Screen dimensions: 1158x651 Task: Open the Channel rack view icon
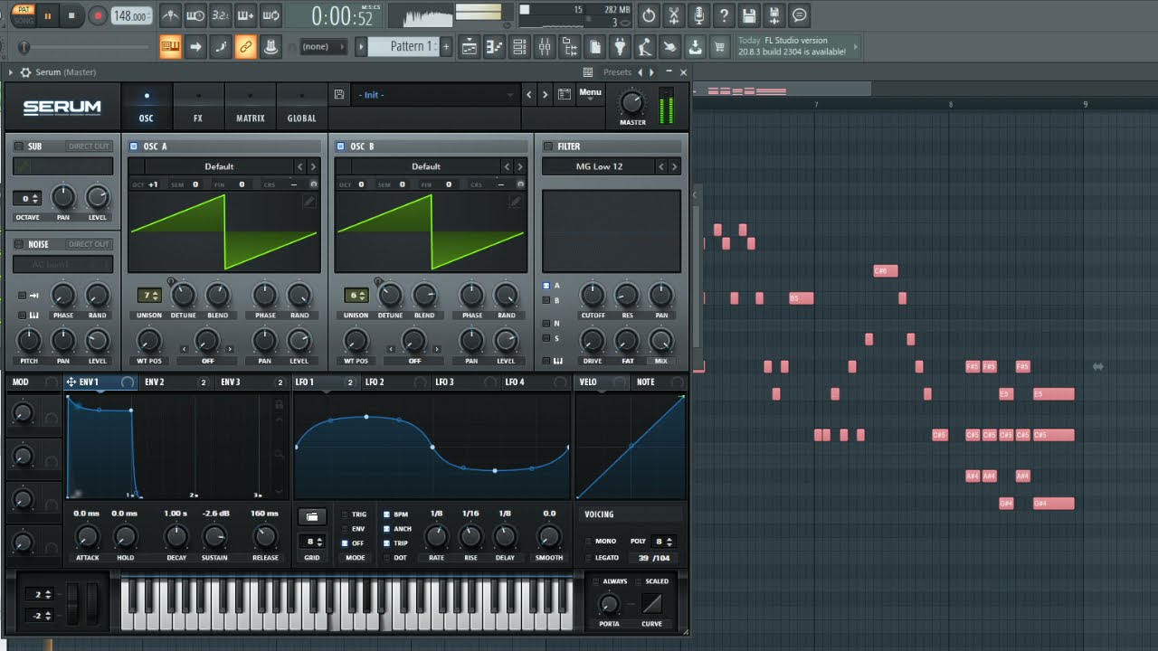[519, 47]
